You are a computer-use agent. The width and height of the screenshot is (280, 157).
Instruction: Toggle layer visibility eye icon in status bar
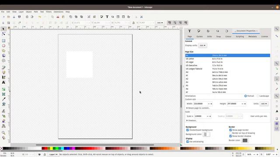(39, 154)
